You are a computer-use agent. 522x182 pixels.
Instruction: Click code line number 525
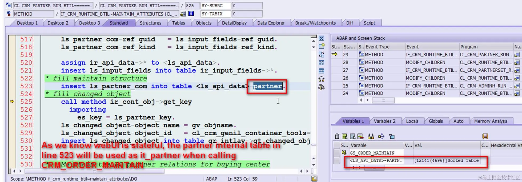point(26,102)
